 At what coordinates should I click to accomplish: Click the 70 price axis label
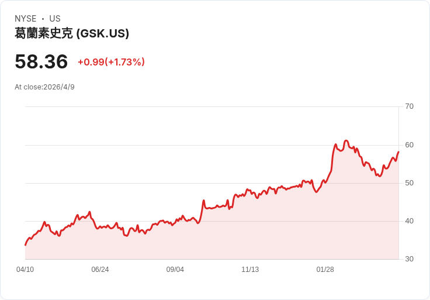point(409,106)
